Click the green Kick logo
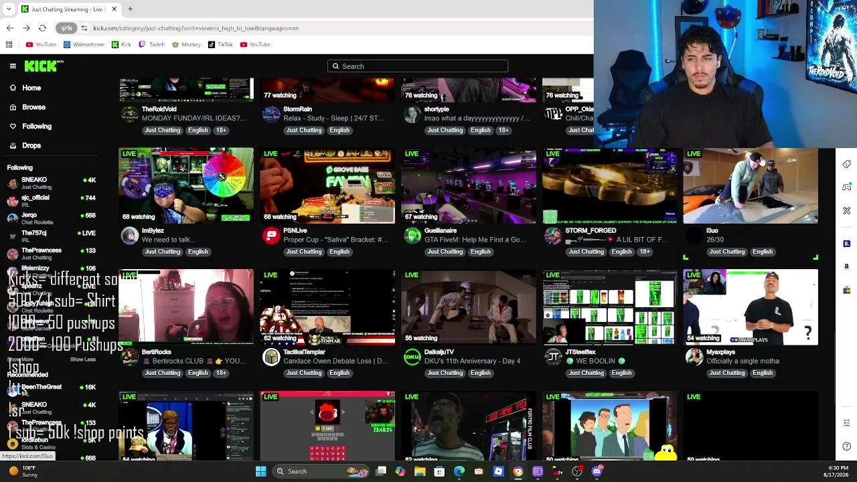Image resolution: width=857 pixels, height=482 pixels. [x=42, y=66]
